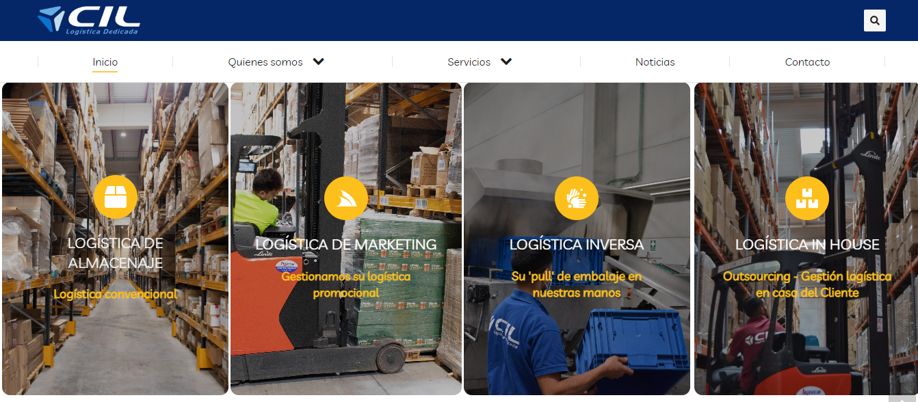Open the Contacto page link

(807, 62)
